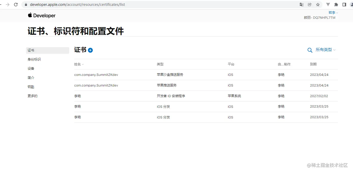
Task: Bookmark this page with the star icon
Action: [318, 4]
